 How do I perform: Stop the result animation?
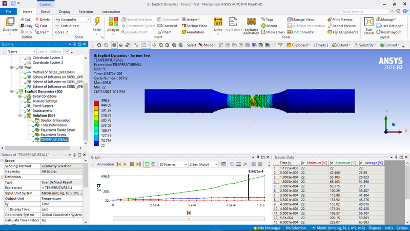[x=132, y=164]
